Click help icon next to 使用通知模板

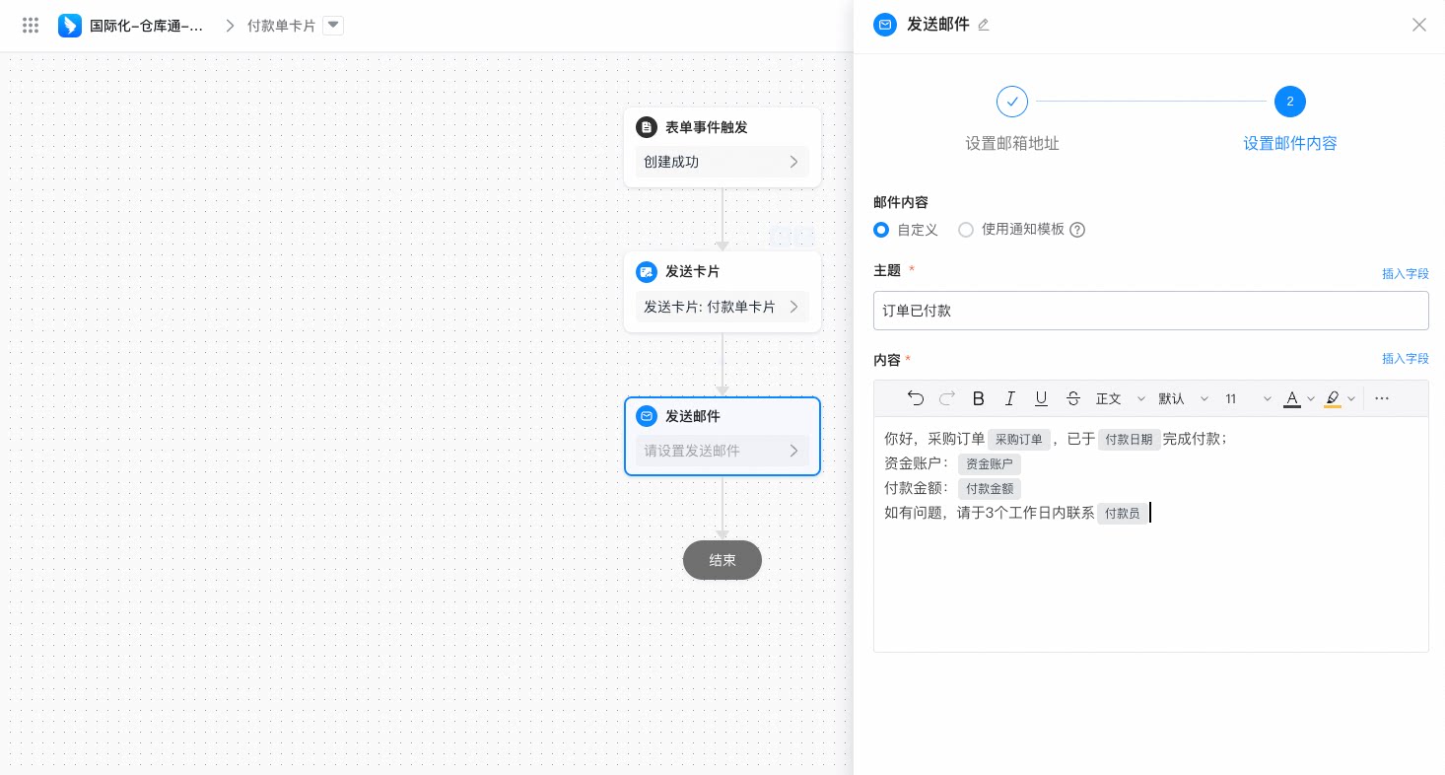(x=1077, y=230)
